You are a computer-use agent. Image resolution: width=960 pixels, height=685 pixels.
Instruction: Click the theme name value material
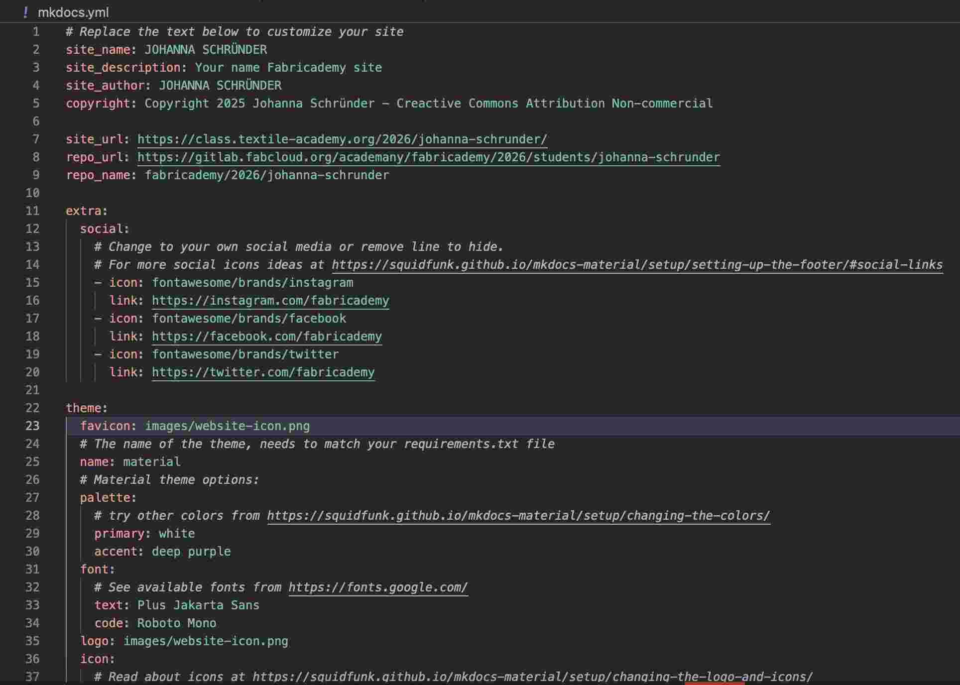pyautogui.click(x=152, y=462)
